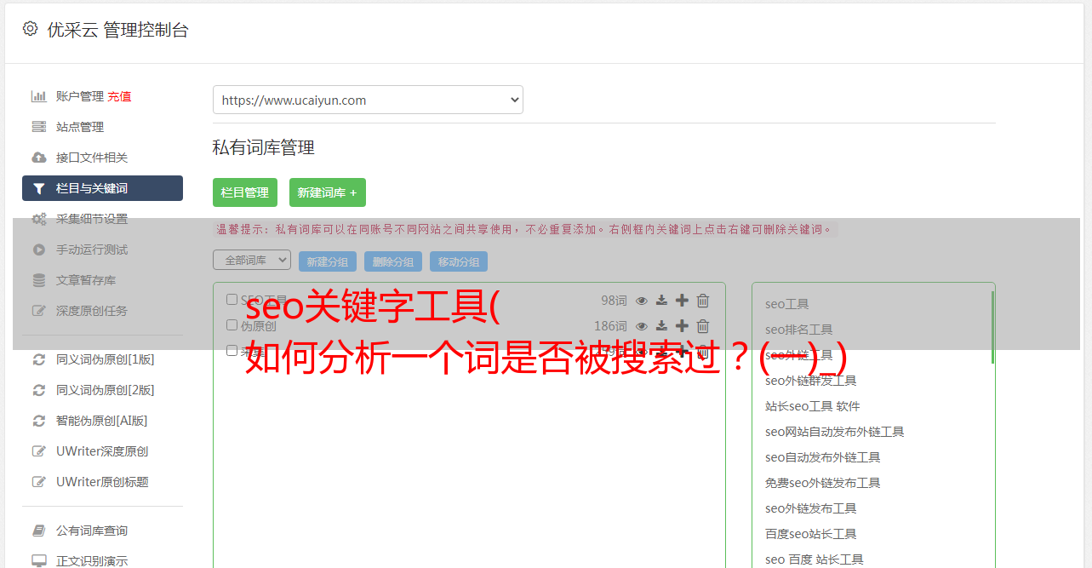Download the SEO工具 library (98词 row)
Viewport: 1092px width, 568px height.
coord(662,301)
